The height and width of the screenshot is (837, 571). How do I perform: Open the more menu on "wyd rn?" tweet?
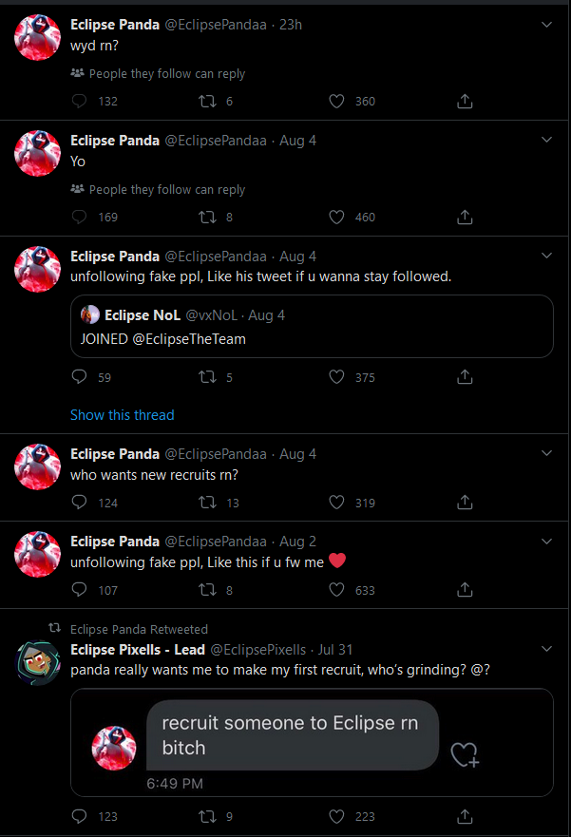[x=546, y=25]
